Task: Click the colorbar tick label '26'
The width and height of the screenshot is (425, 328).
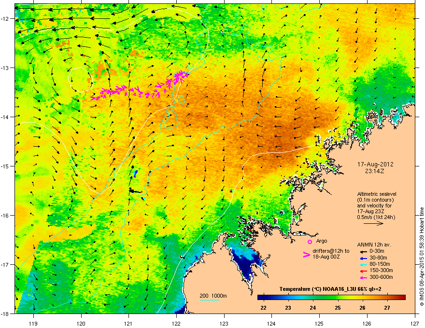Action: [362, 308]
